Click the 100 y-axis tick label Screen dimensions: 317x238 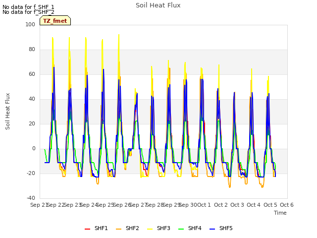(x=30, y=24)
